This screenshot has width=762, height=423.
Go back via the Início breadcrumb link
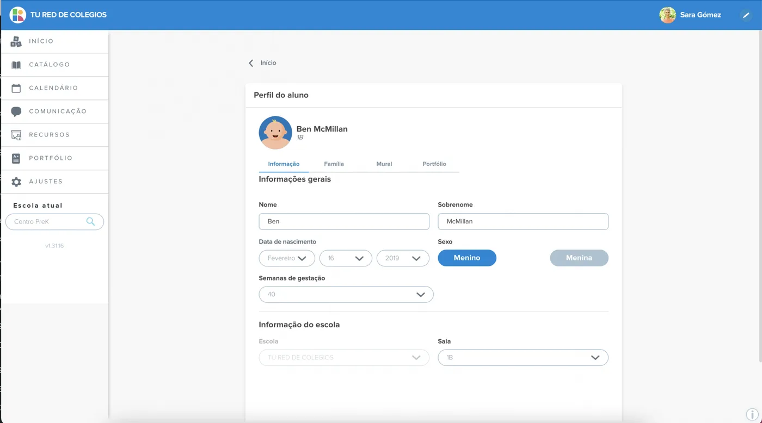(268, 63)
